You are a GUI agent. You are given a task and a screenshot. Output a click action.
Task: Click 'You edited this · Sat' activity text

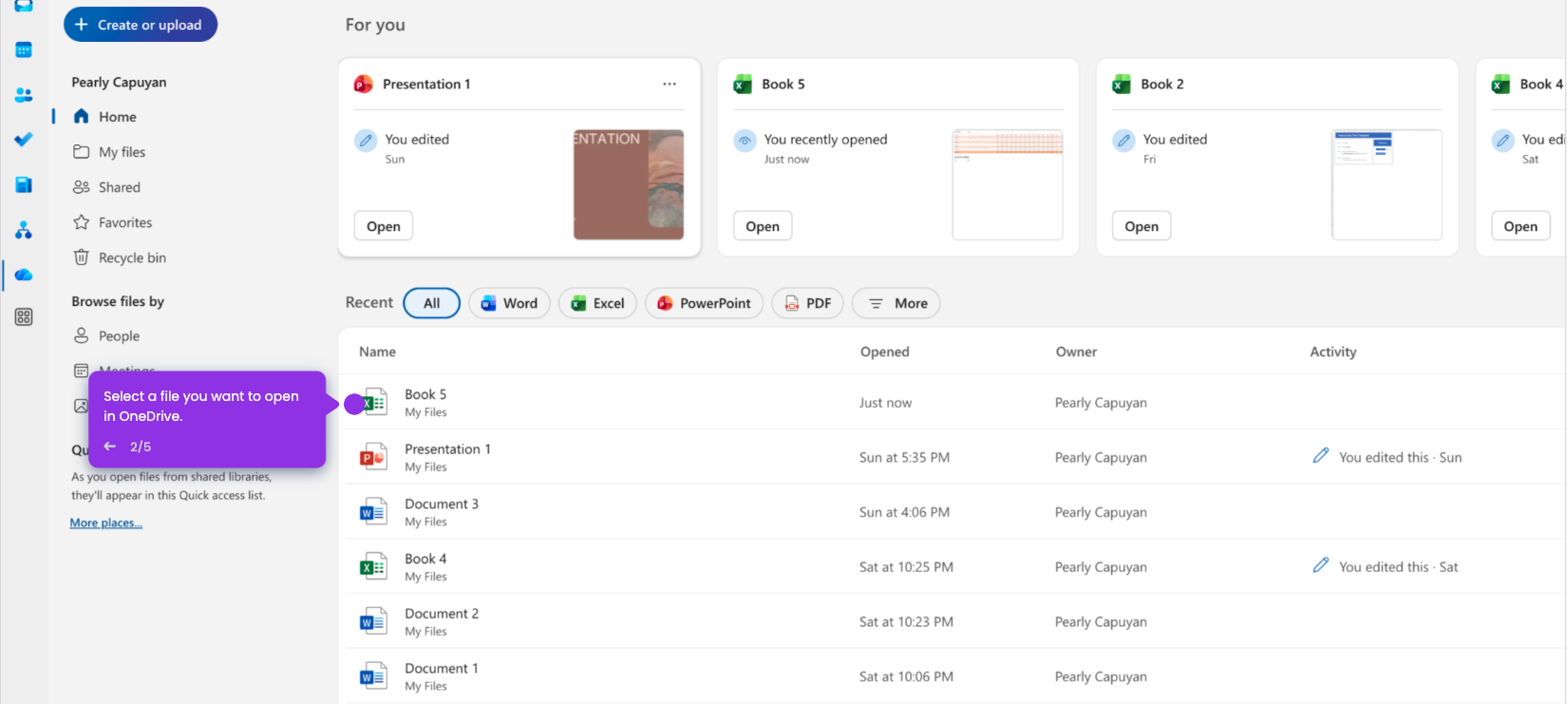pyautogui.click(x=1399, y=567)
